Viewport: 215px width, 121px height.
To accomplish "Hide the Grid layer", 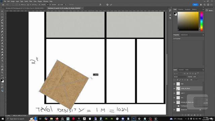I will tap(174, 98).
